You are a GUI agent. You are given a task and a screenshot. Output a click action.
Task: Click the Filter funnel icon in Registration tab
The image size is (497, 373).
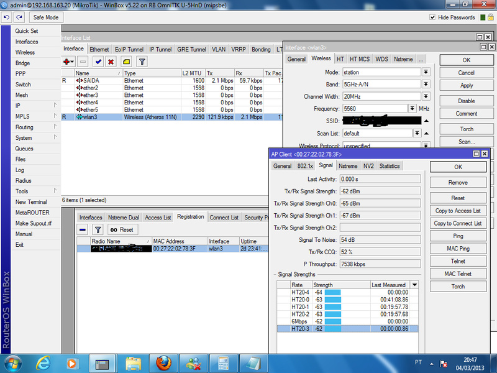(x=98, y=229)
